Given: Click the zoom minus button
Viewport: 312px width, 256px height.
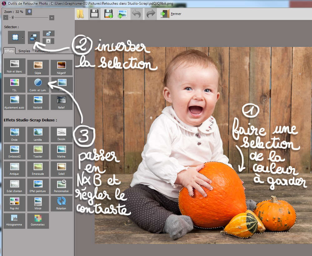Looking at the screenshot, I should coord(6,18).
